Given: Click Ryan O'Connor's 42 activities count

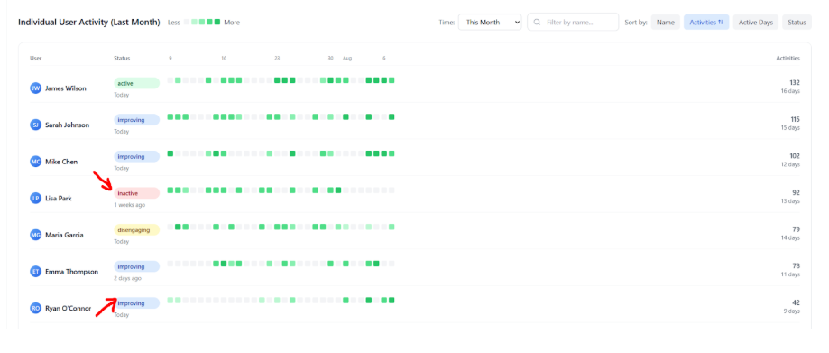Looking at the screenshot, I should 797,302.
